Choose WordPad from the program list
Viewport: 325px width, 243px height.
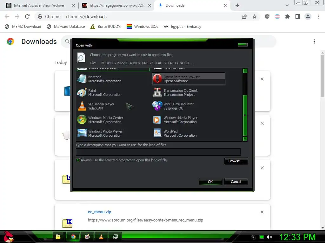(x=189, y=133)
